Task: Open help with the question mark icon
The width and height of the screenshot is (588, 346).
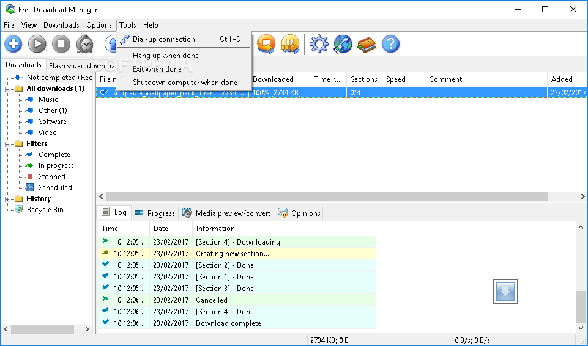Action: point(391,44)
